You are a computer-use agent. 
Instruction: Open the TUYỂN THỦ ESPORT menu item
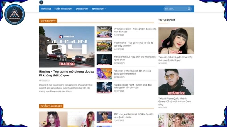click(63, 9)
